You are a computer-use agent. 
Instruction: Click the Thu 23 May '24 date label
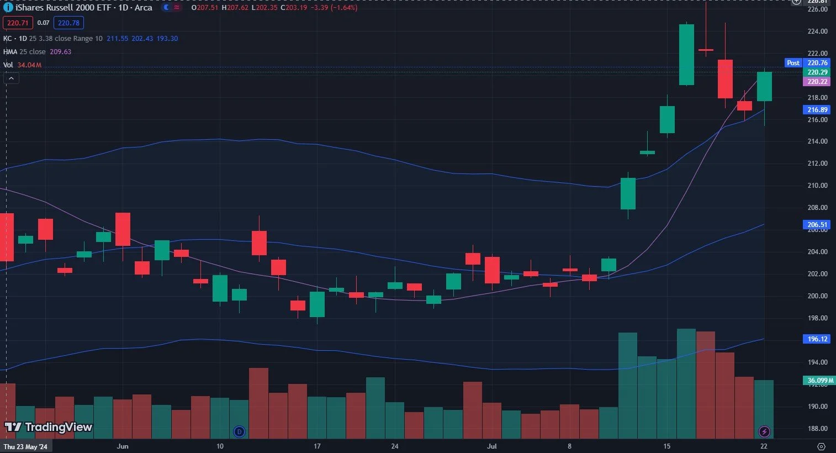click(25, 446)
